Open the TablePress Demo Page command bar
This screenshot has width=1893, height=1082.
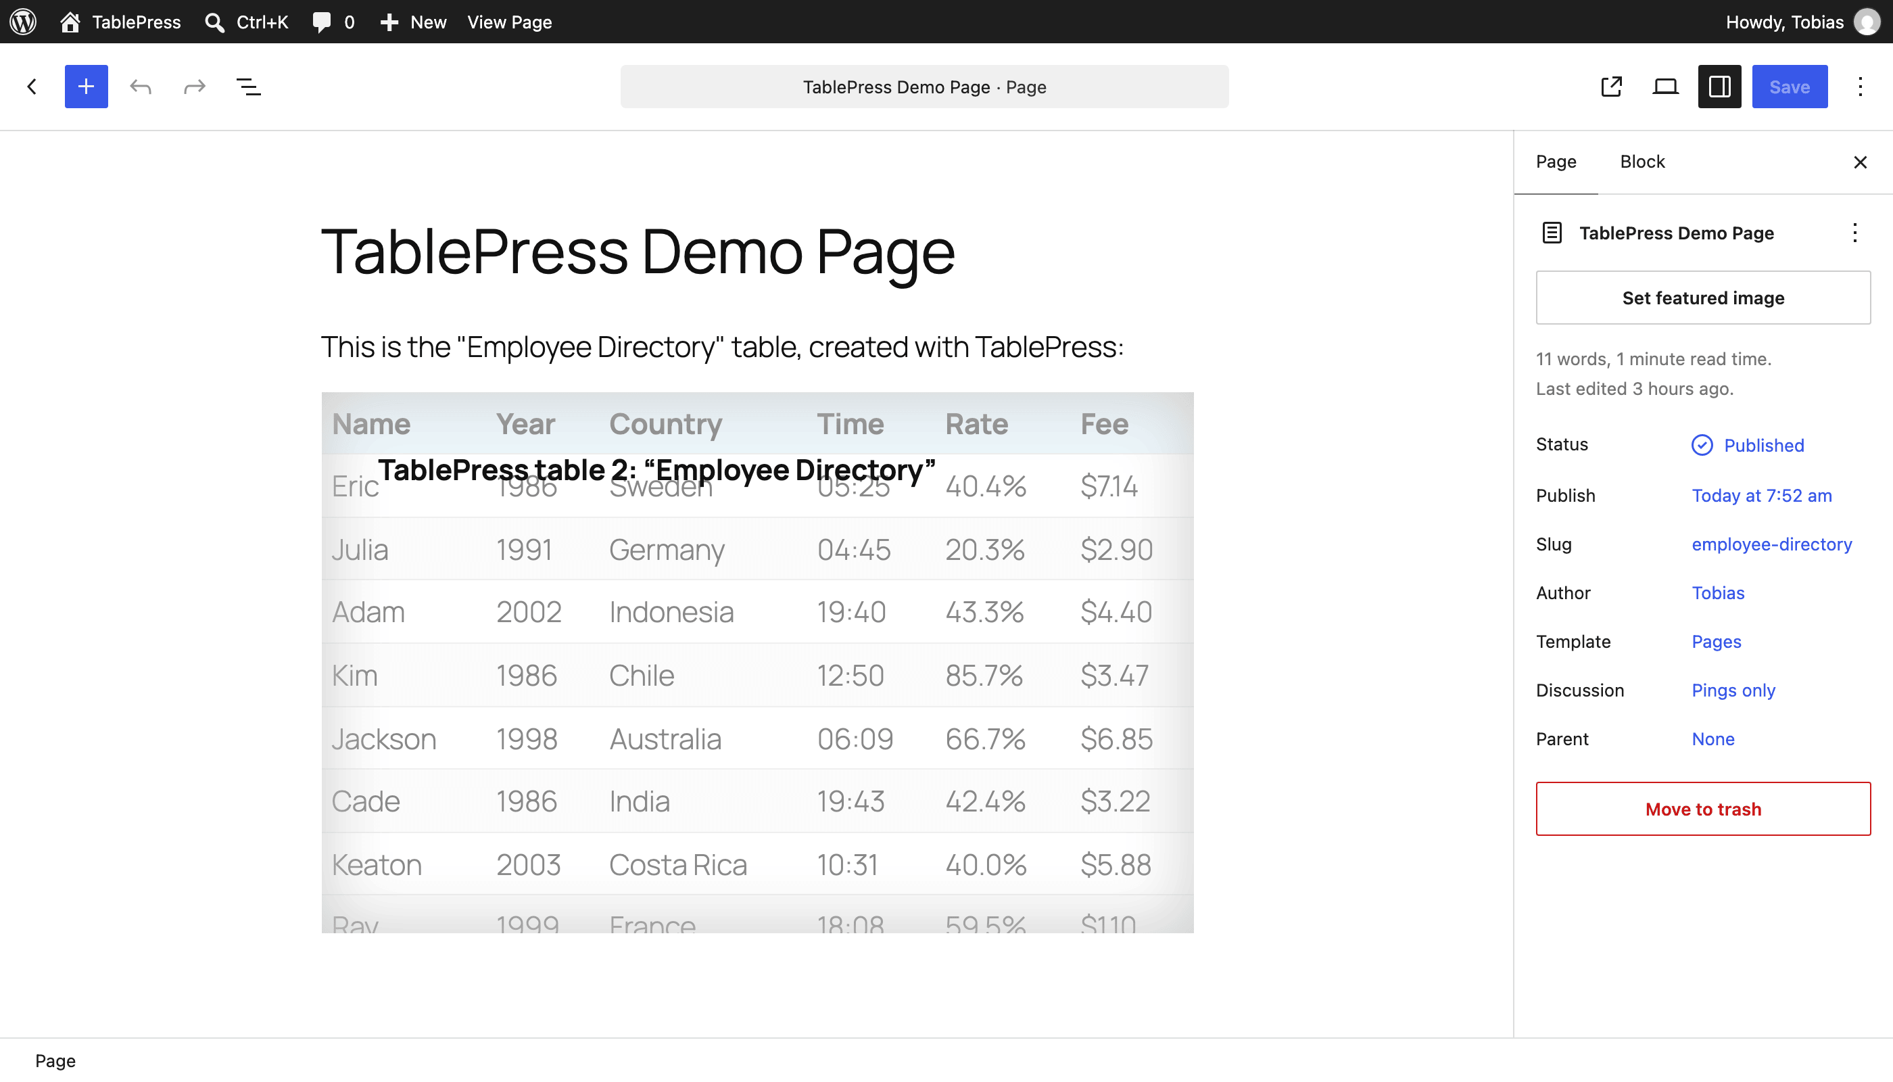924,86
